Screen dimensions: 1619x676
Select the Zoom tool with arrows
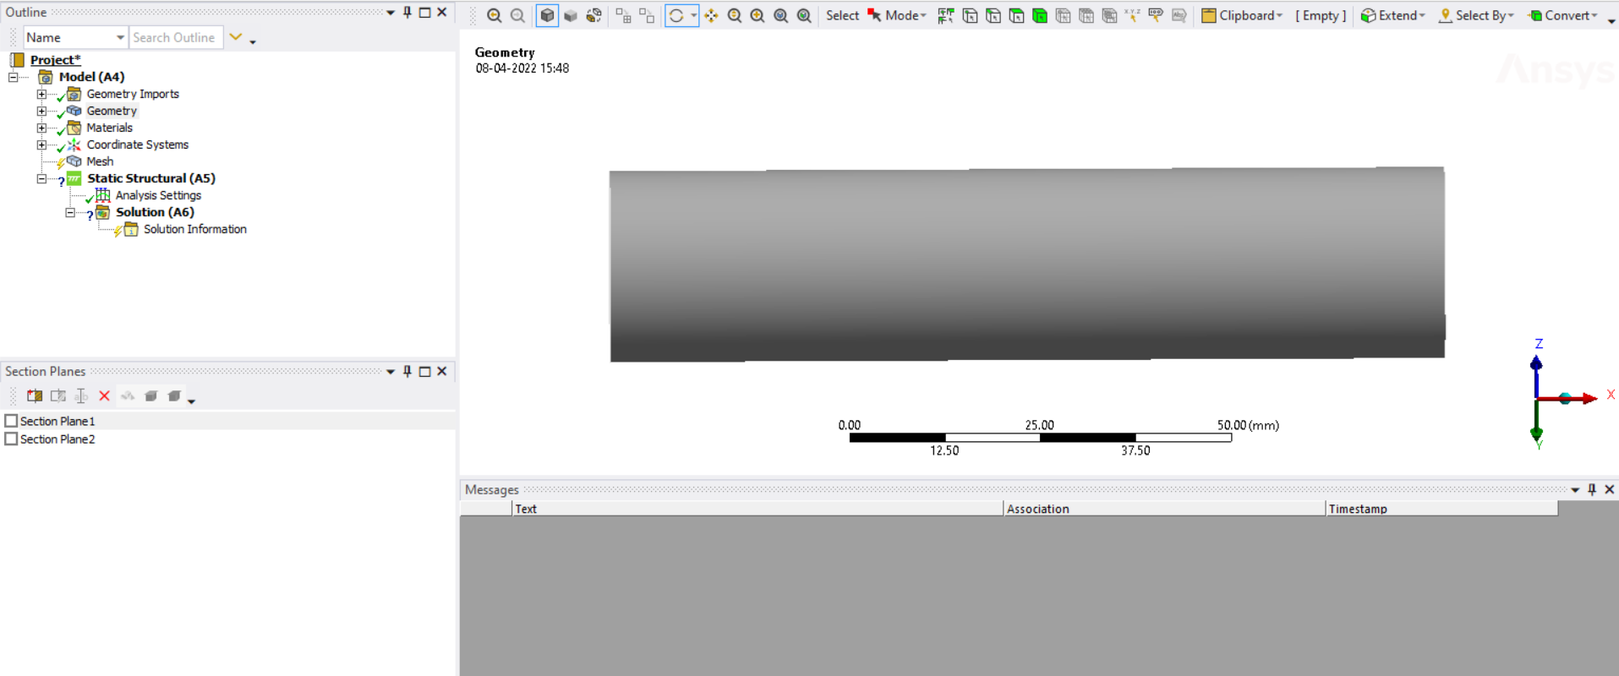click(735, 15)
